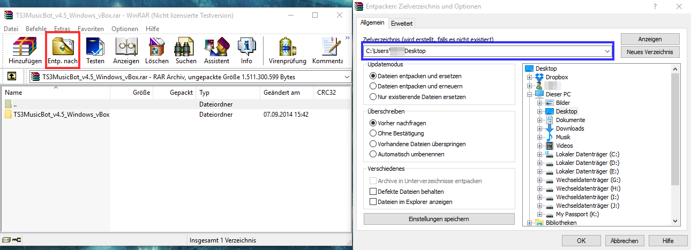
Task: Click the Neues Verzeichnis button
Action: (650, 52)
